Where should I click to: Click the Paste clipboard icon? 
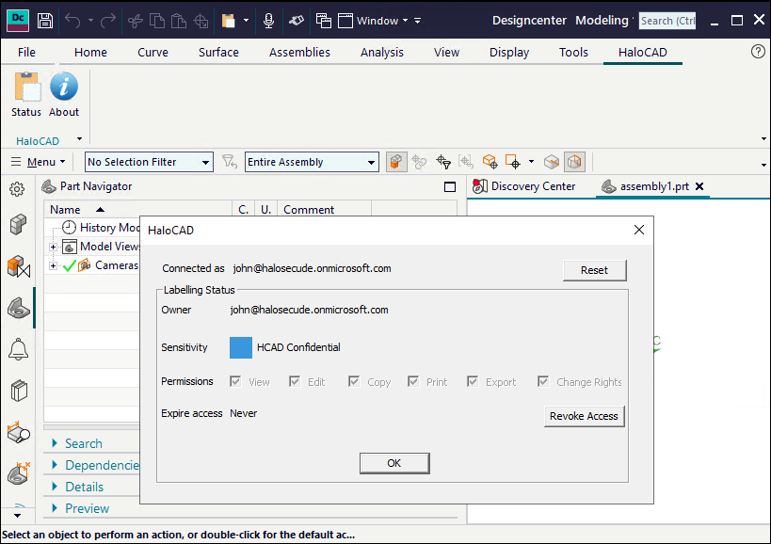pyautogui.click(x=179, y=21)
